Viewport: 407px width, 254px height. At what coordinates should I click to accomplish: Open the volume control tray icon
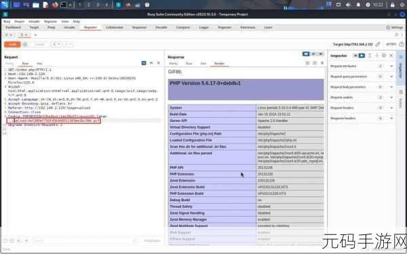[x=348, y=5]
